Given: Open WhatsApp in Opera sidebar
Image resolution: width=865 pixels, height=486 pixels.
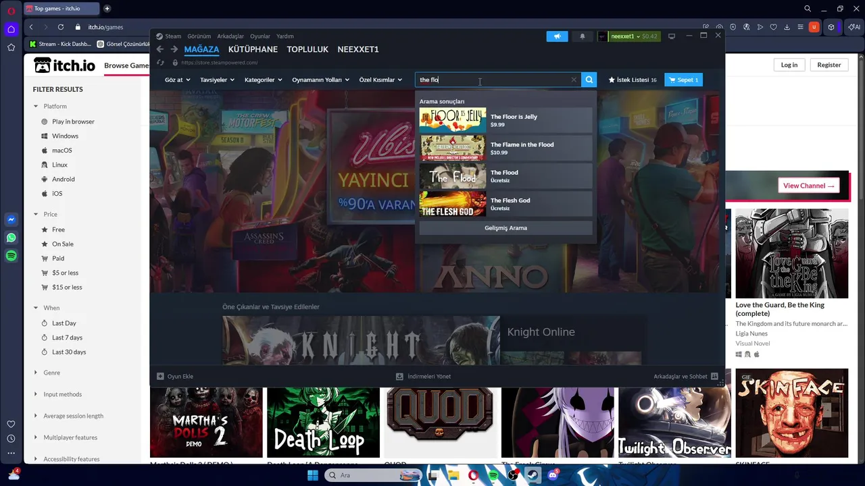Looking at the screenshot, I should pyautogui.click(x=11, y=238).
